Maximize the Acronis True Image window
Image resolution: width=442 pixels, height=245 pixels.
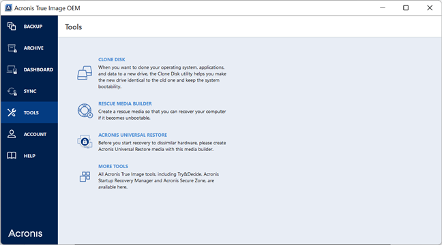tap(406, 8)
